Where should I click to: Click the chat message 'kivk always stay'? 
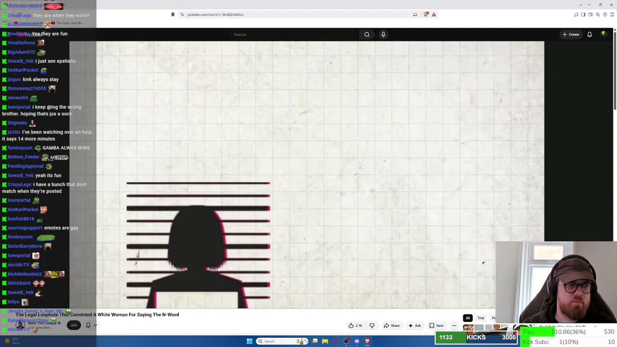click(40, 80)
